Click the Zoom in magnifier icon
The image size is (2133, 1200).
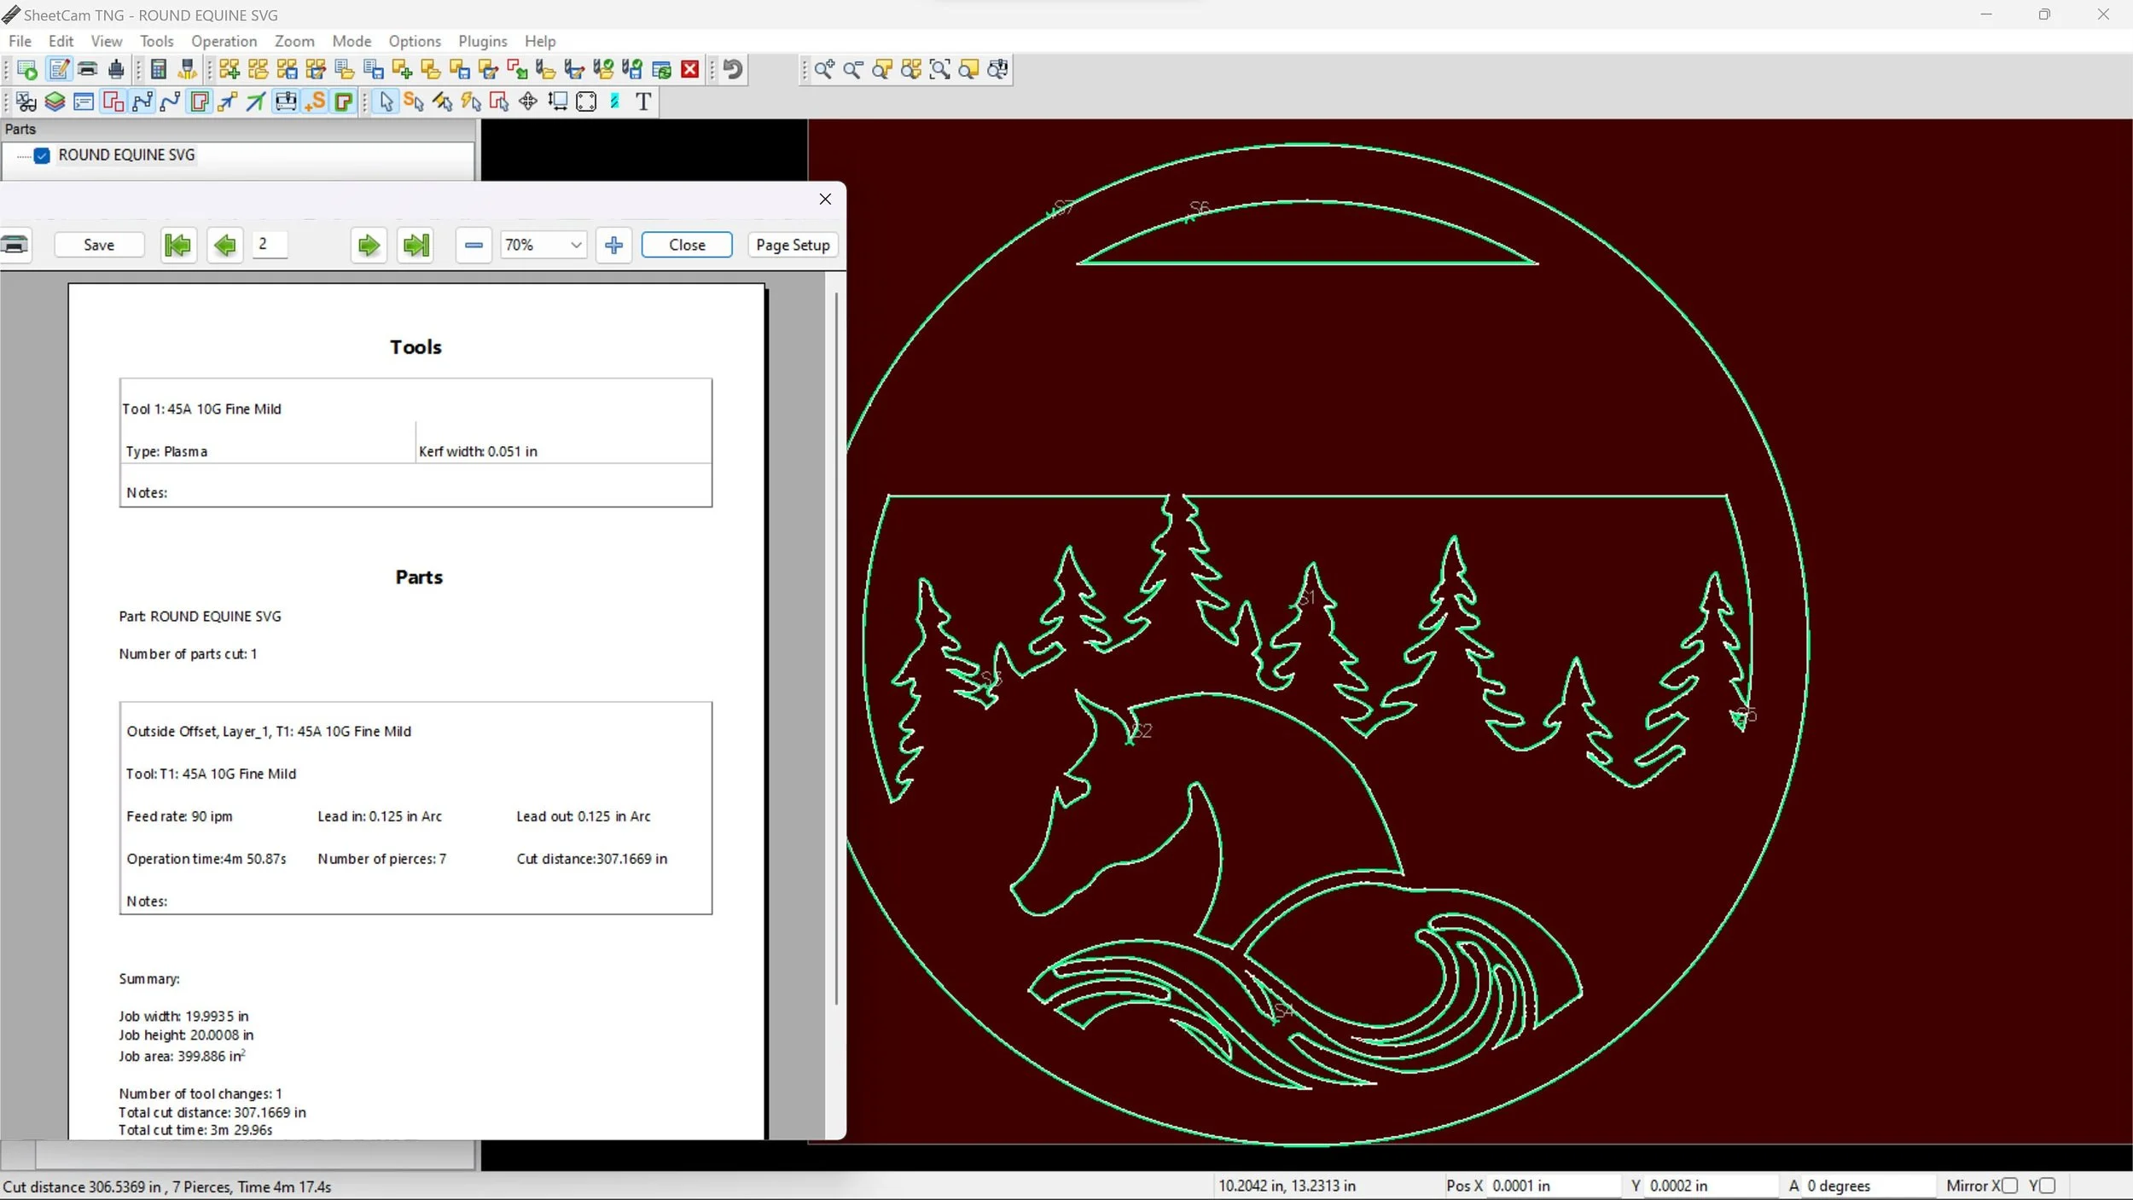click(x=823, y=69)
